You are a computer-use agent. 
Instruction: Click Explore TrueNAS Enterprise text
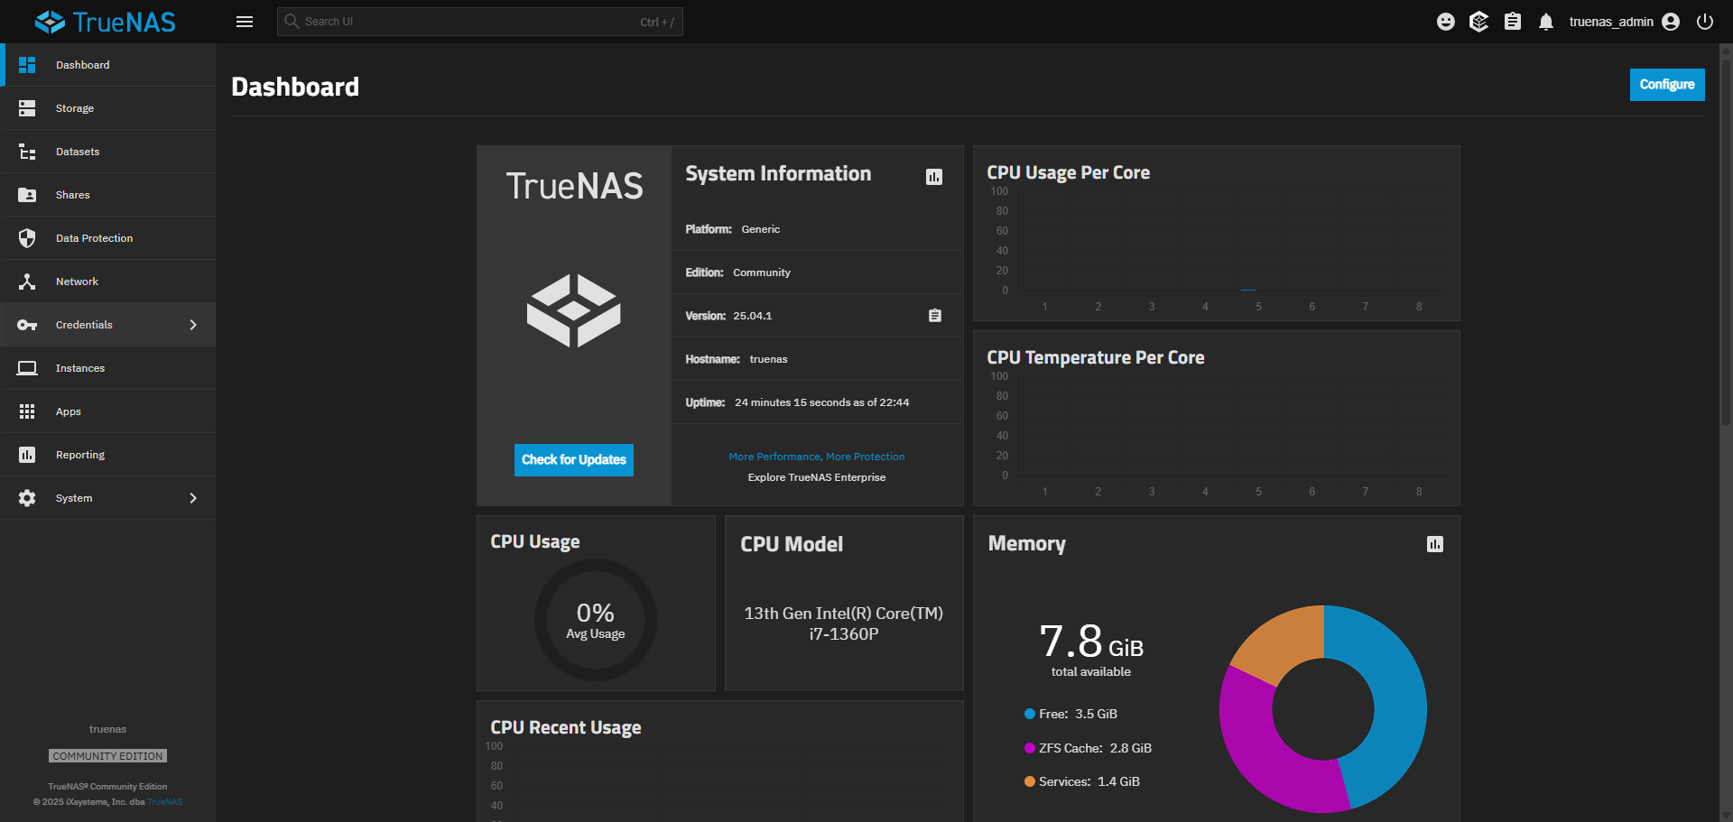click(817, 477)
